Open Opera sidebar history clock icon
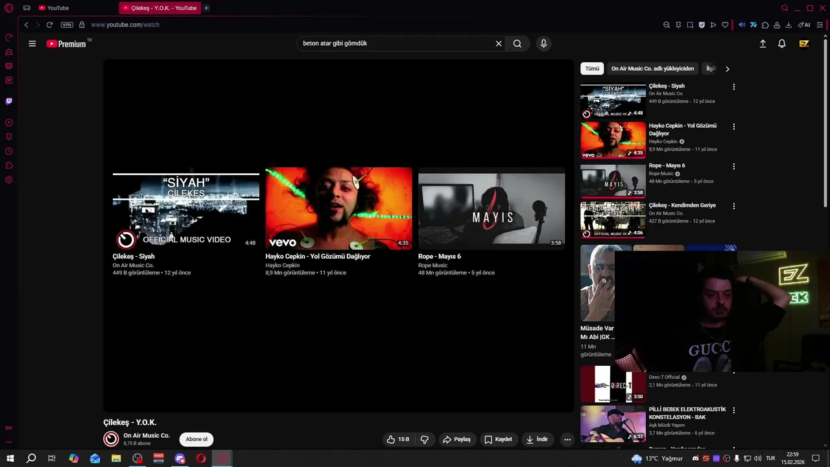Screen dimensions: 830x467 coord(9,151)
